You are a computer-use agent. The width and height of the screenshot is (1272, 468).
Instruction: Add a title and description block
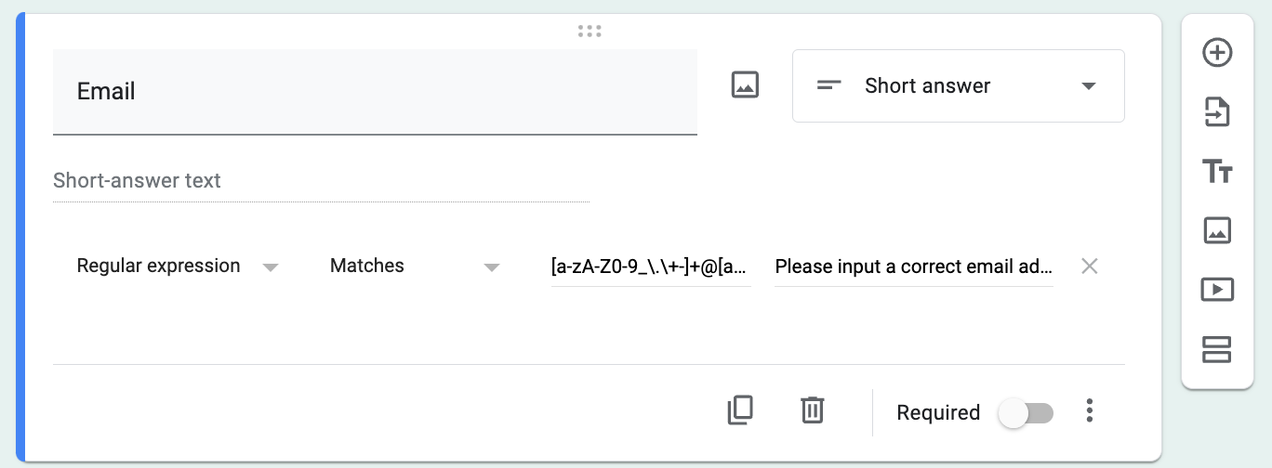click(1217, 172)
